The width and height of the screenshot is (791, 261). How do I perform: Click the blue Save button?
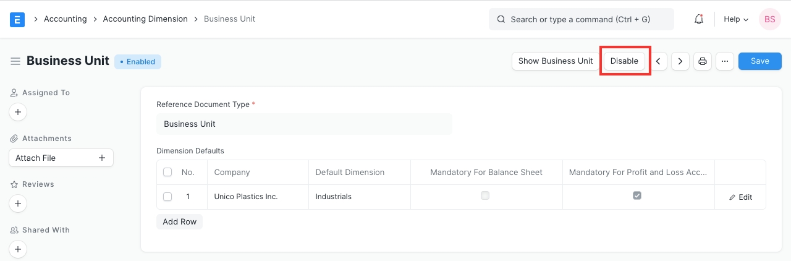point(759,61)
